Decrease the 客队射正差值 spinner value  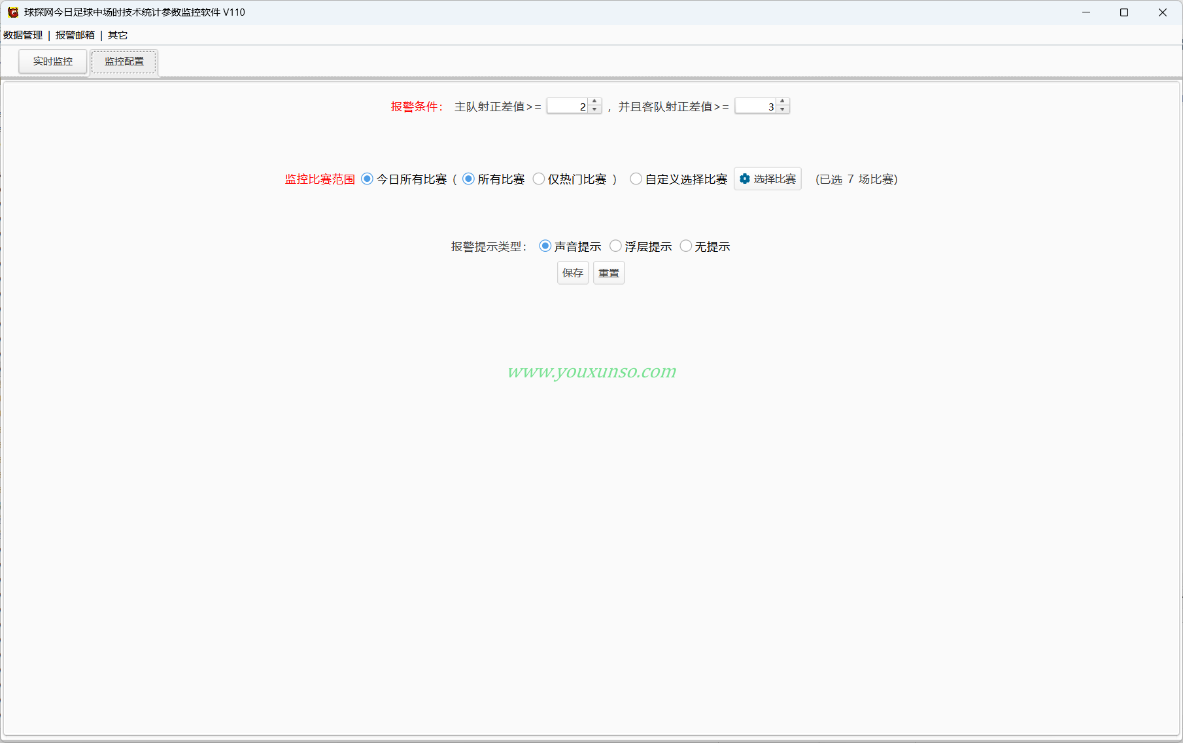tap(783, 110)
